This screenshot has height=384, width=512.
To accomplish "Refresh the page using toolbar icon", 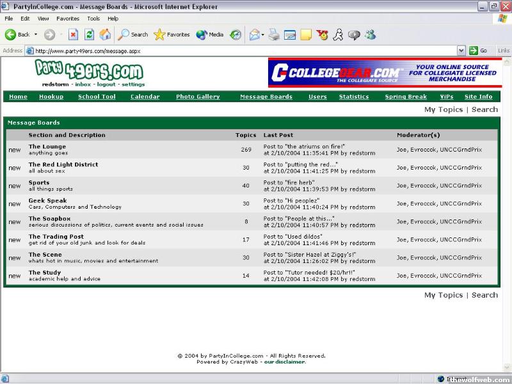I will [90, 35].
